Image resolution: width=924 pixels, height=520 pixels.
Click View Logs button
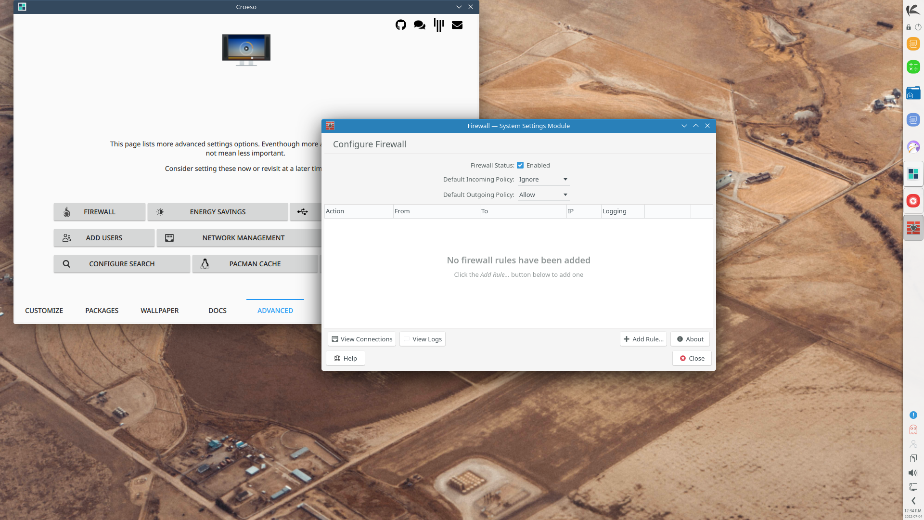(422, 339)
